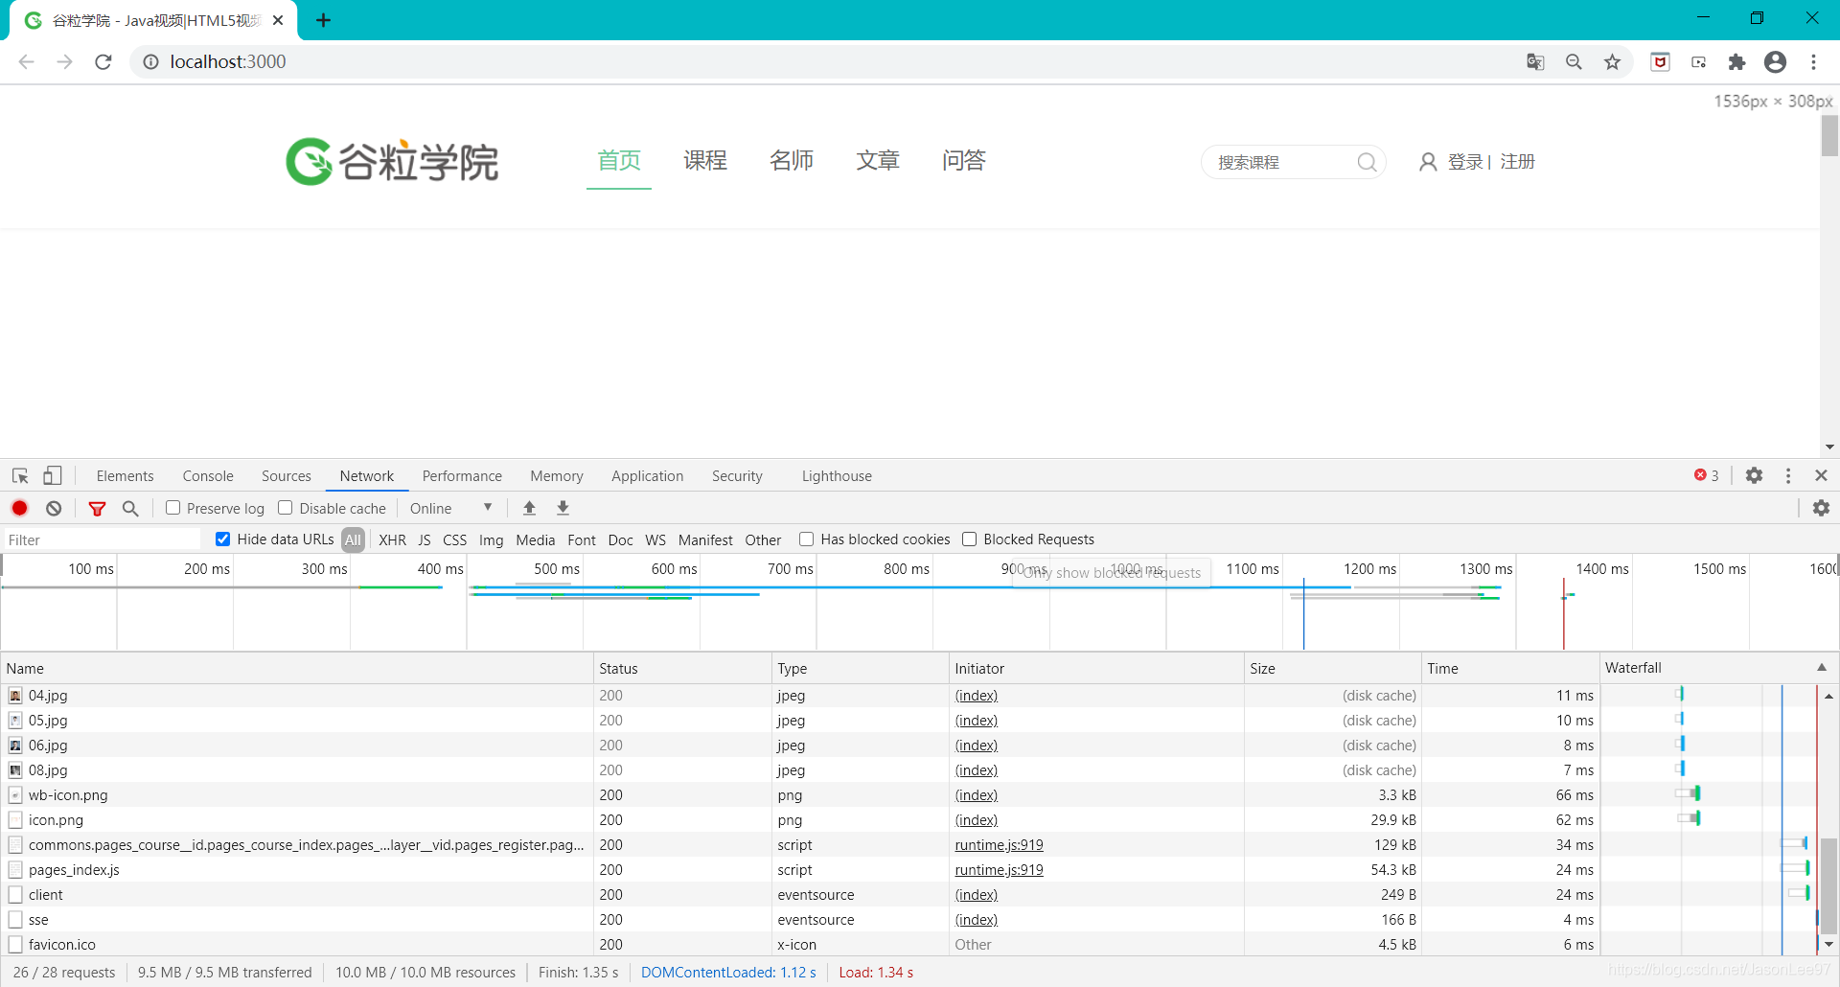Viewport: 1840px width, 987px height.
Task: Open the 文章 nav link
Action: (878, 160)
